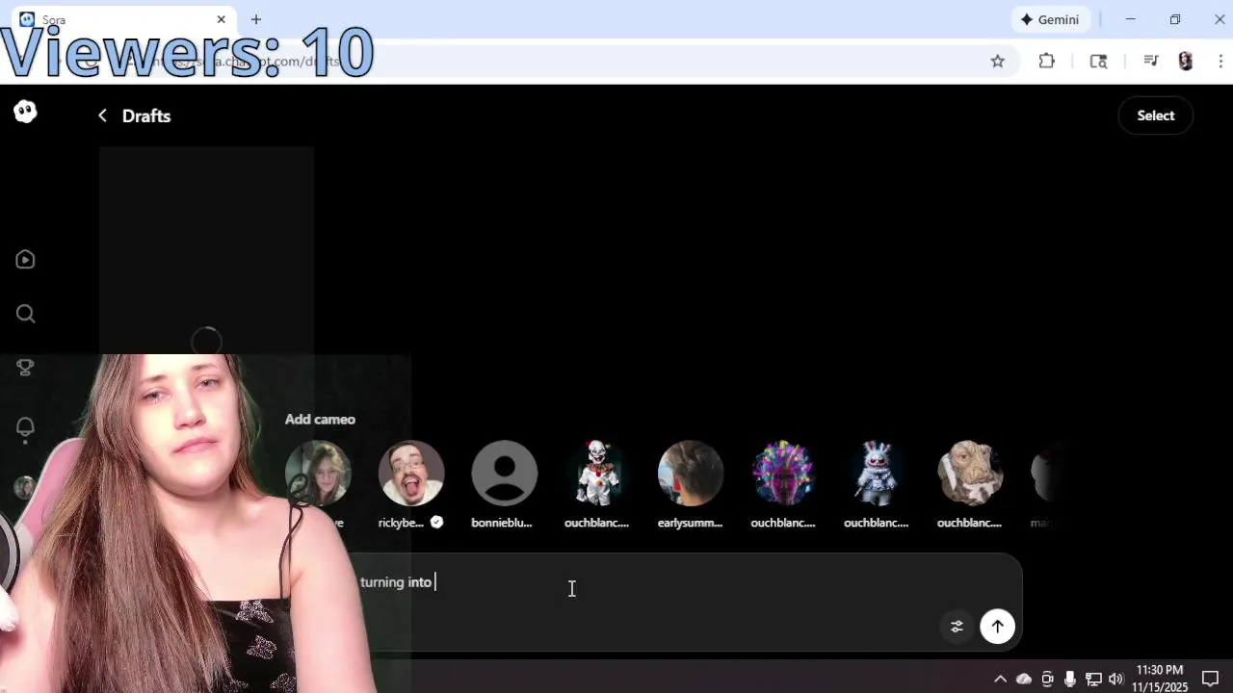The image size is (1233, 693).
Task: Go back using the Drafts arrow
Action: point(102,115)
